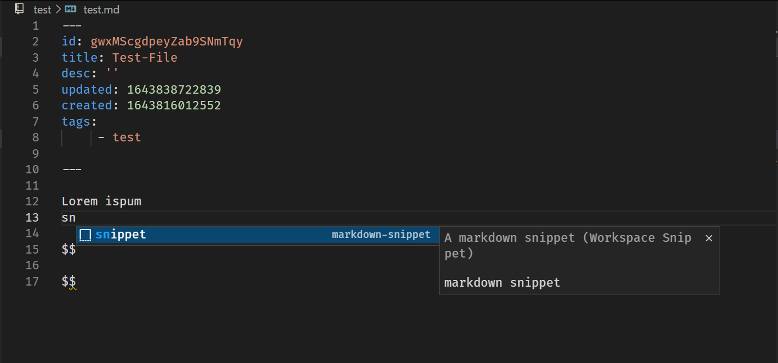The image size is (778, 363).
Task: Click the closing '---' frontmatter delimiter
Action: [71, 169]
